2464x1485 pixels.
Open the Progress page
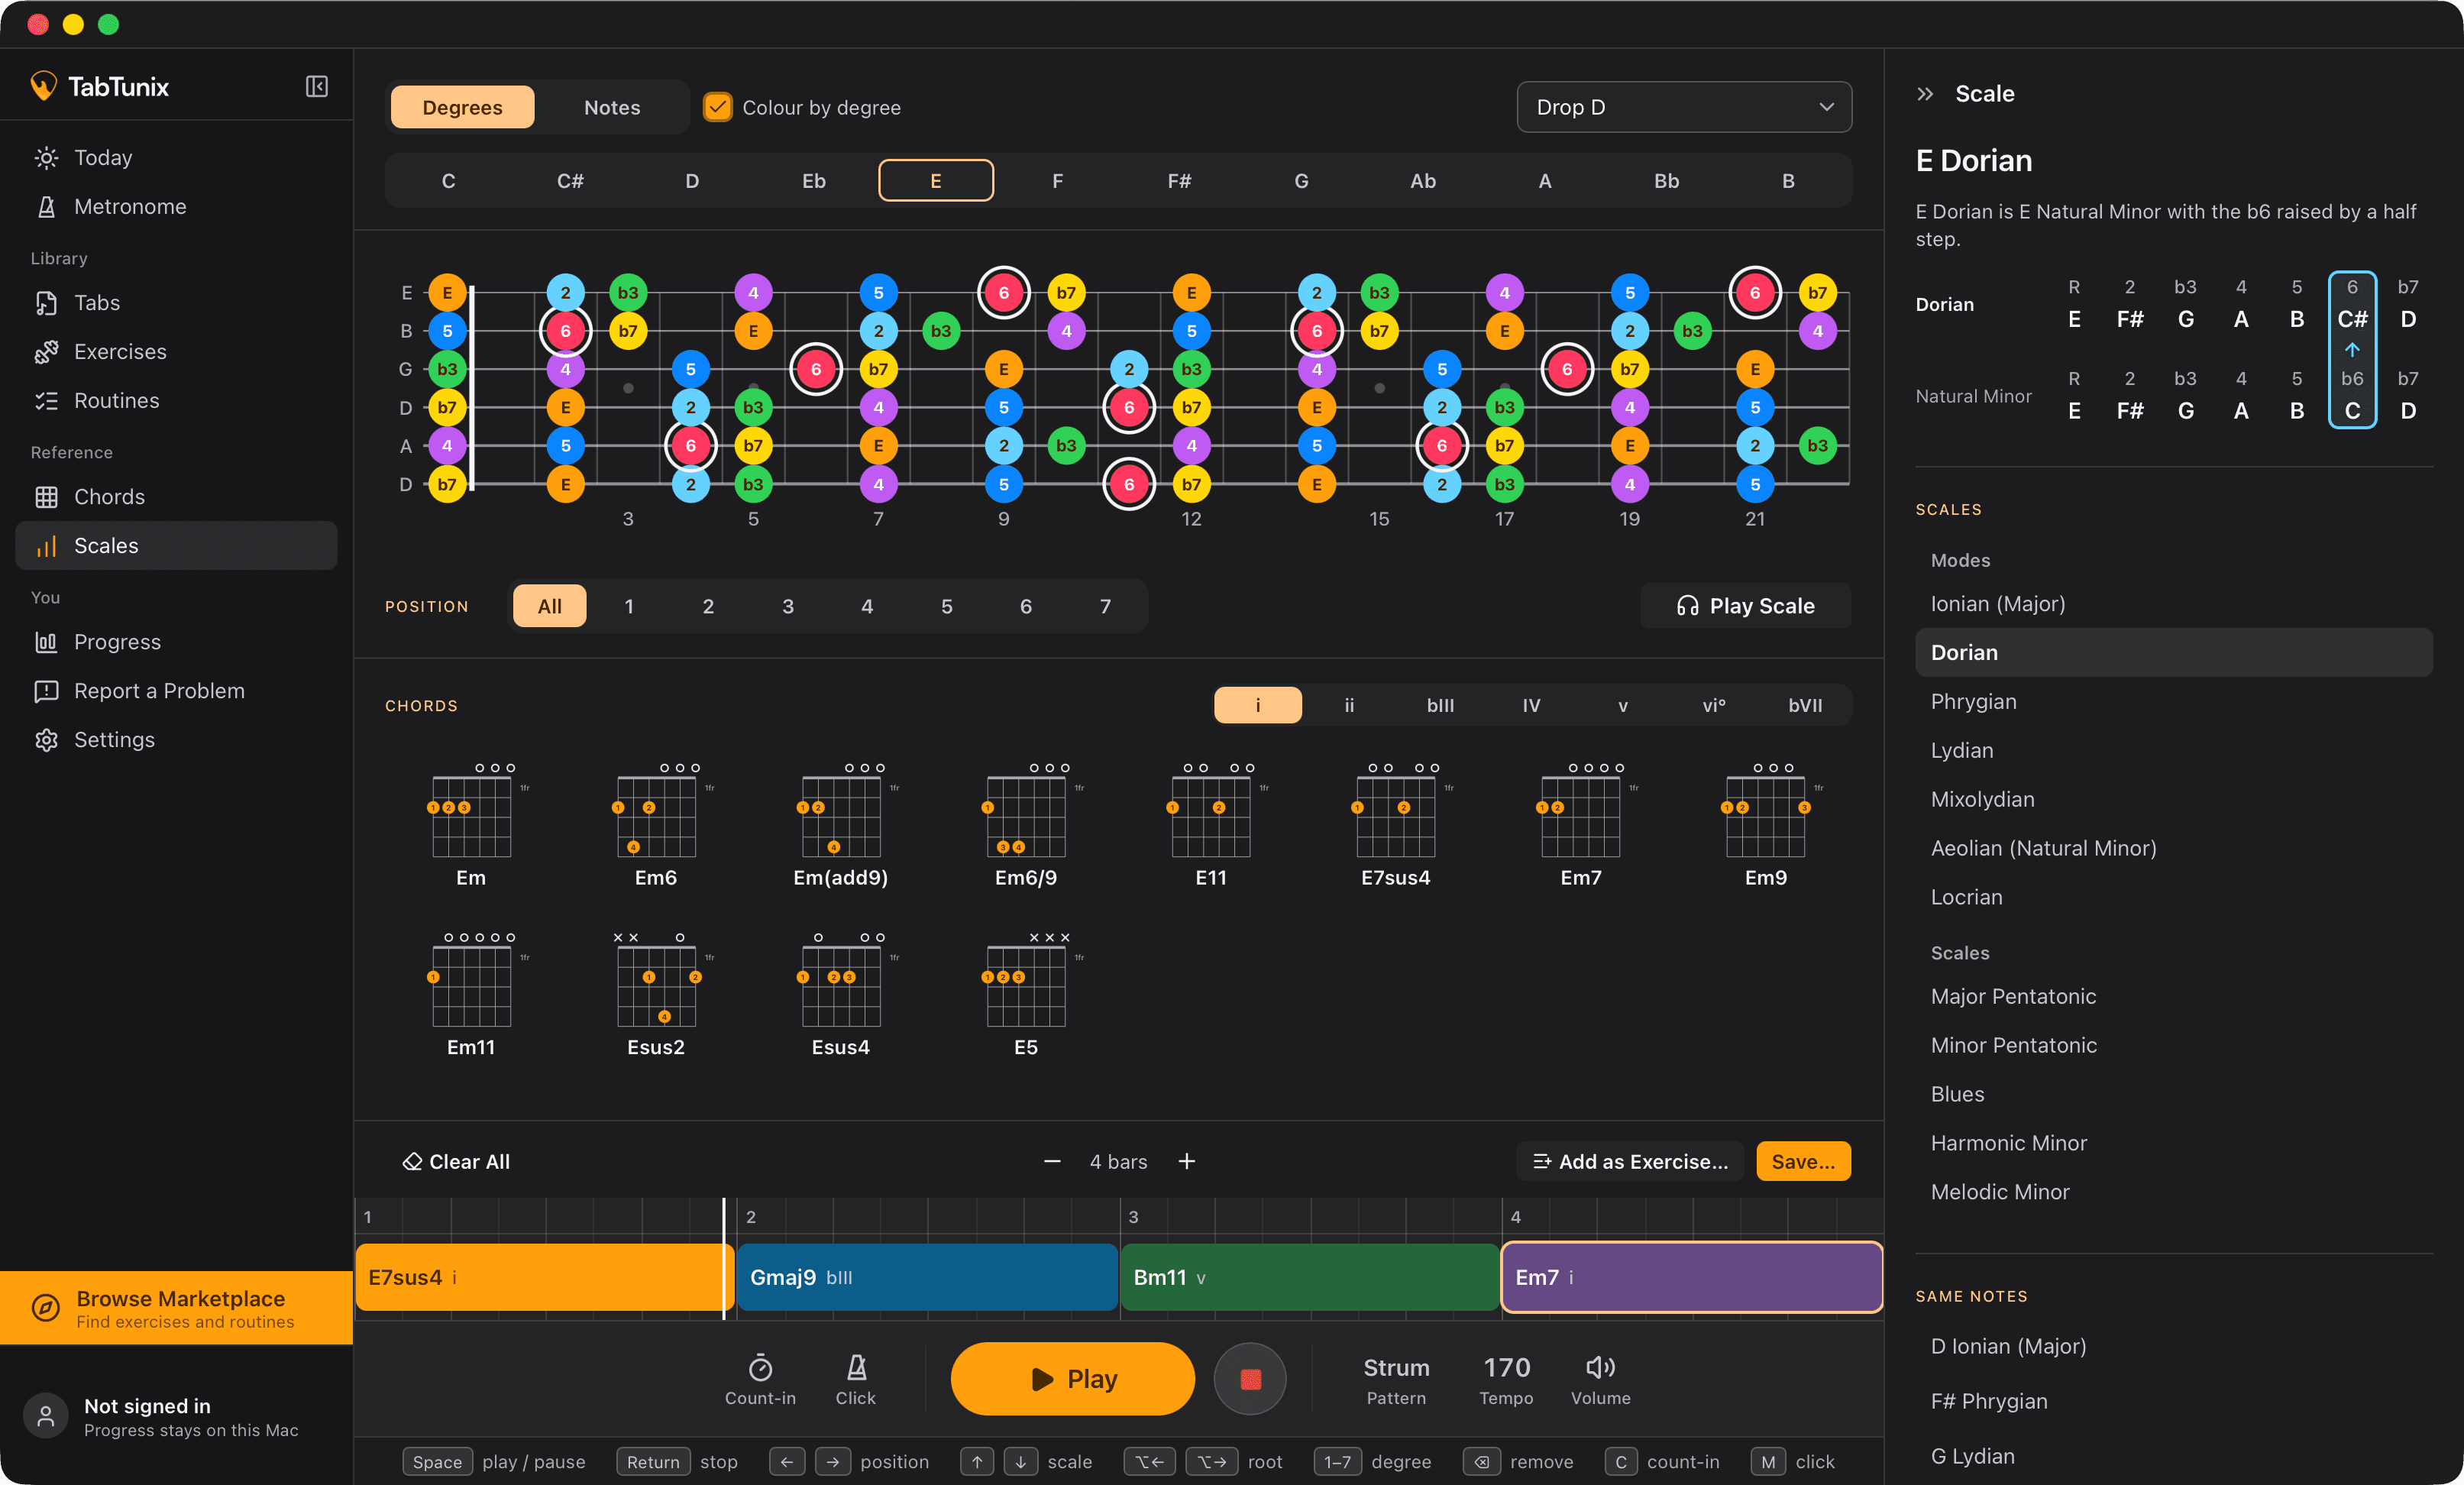[x=176, y=641]
